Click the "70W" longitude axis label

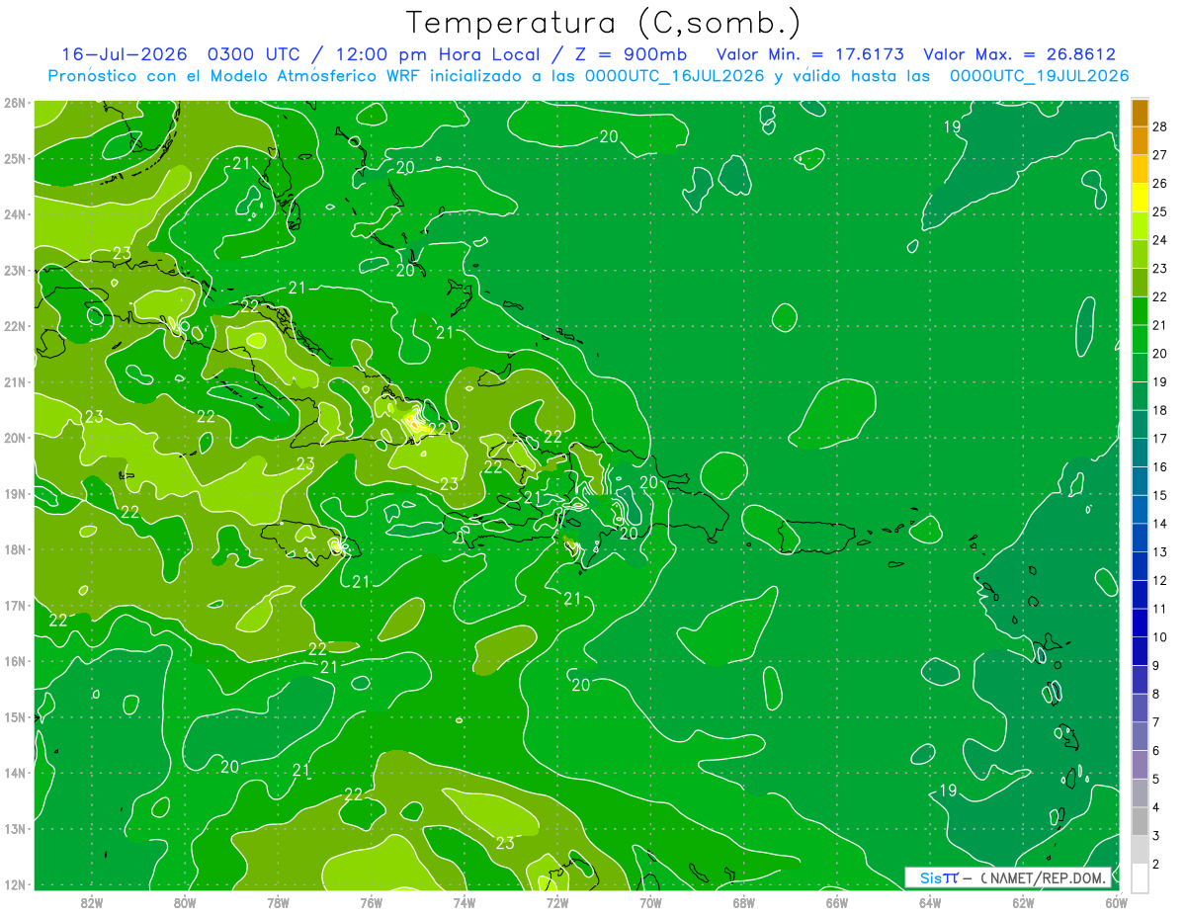[x=650, y=902]
